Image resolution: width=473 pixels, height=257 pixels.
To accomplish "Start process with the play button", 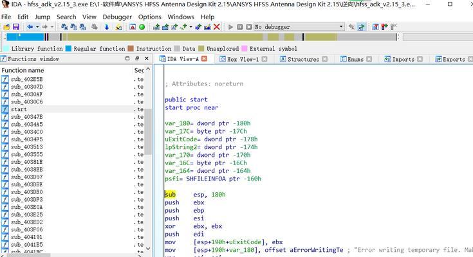I will [230, 27].
